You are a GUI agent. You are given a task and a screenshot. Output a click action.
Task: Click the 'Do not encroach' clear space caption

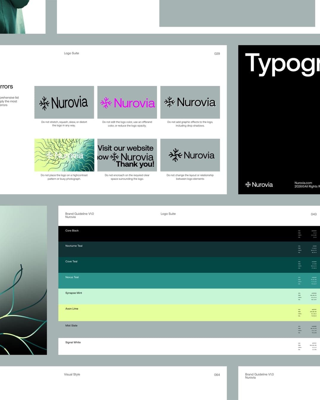point(127,177)
